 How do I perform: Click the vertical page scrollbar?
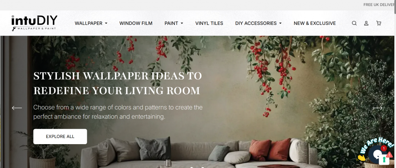(x=395, y=84)
